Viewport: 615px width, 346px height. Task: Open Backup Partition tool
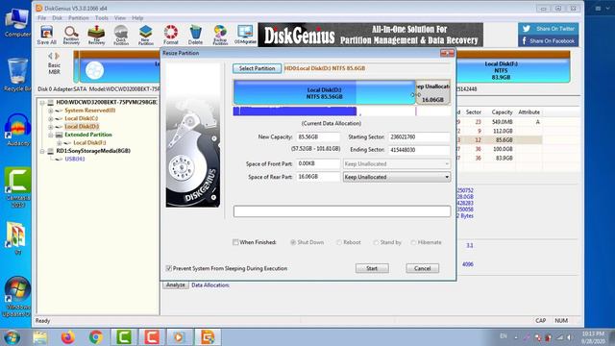pos(220,35)
